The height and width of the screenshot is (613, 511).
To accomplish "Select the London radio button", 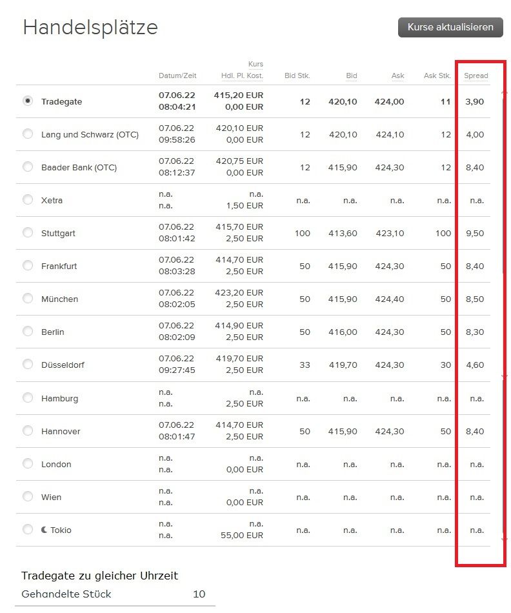I will (28, 463).
